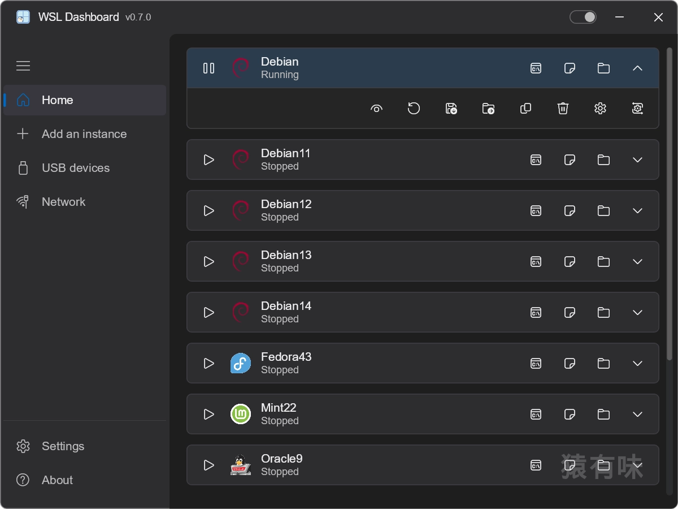This screenshot has height=509, width=678.
Task: Click the save/export disk icon for Debian
Action: pyautogui.click(x=451, y=109)
